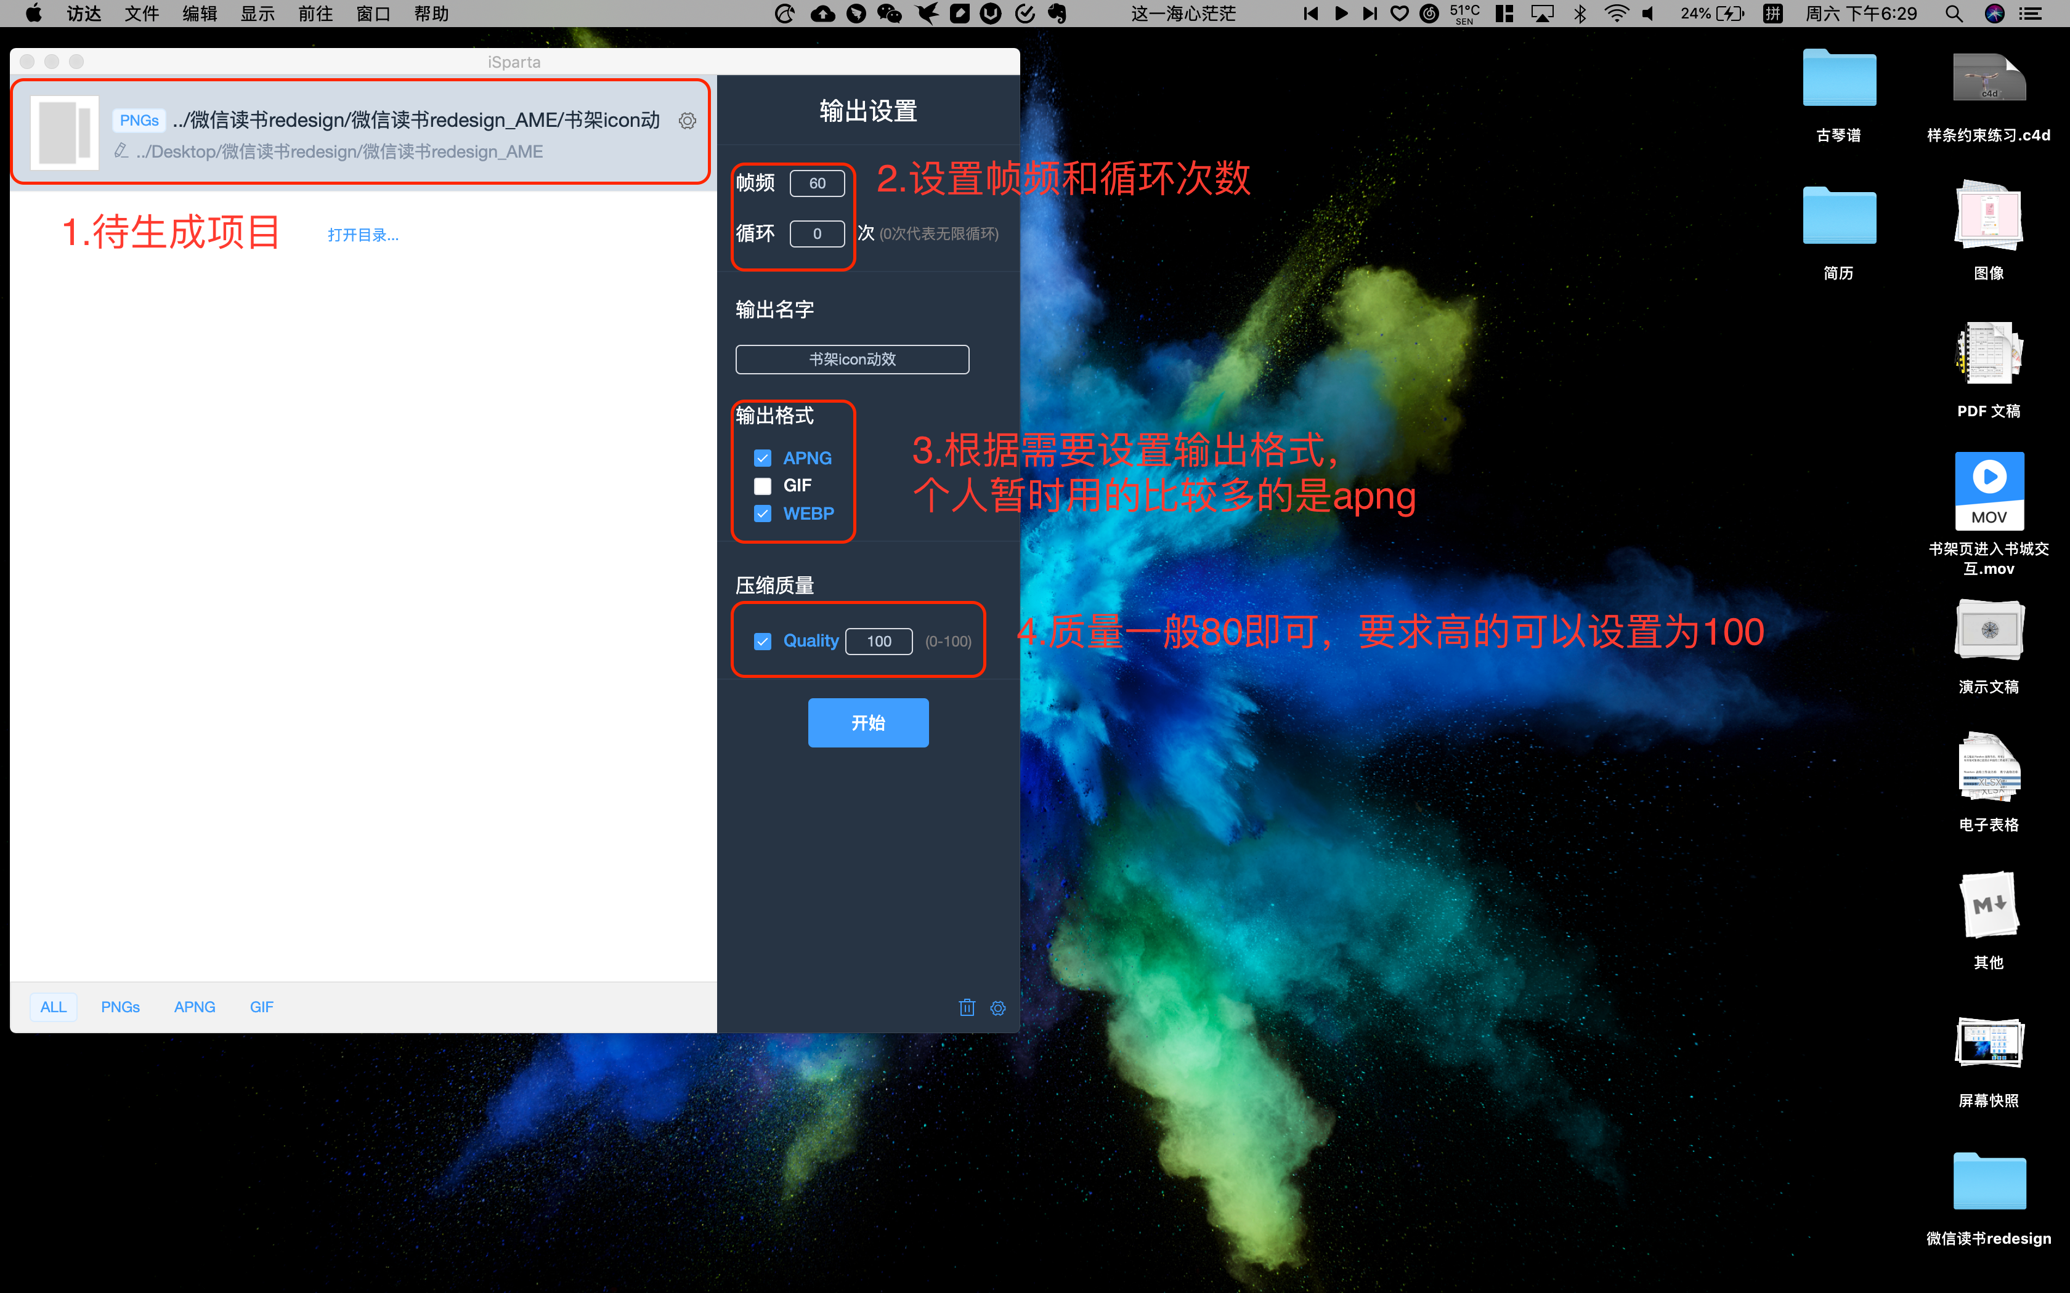Click the WeChat menu bar icon
The width and height of the screenshot is (2070, 1293).
tap(890, 14)
